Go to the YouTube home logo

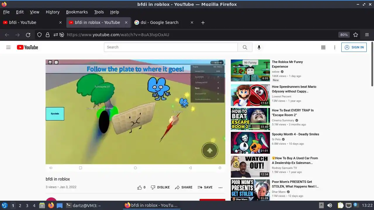coord(27,47)
